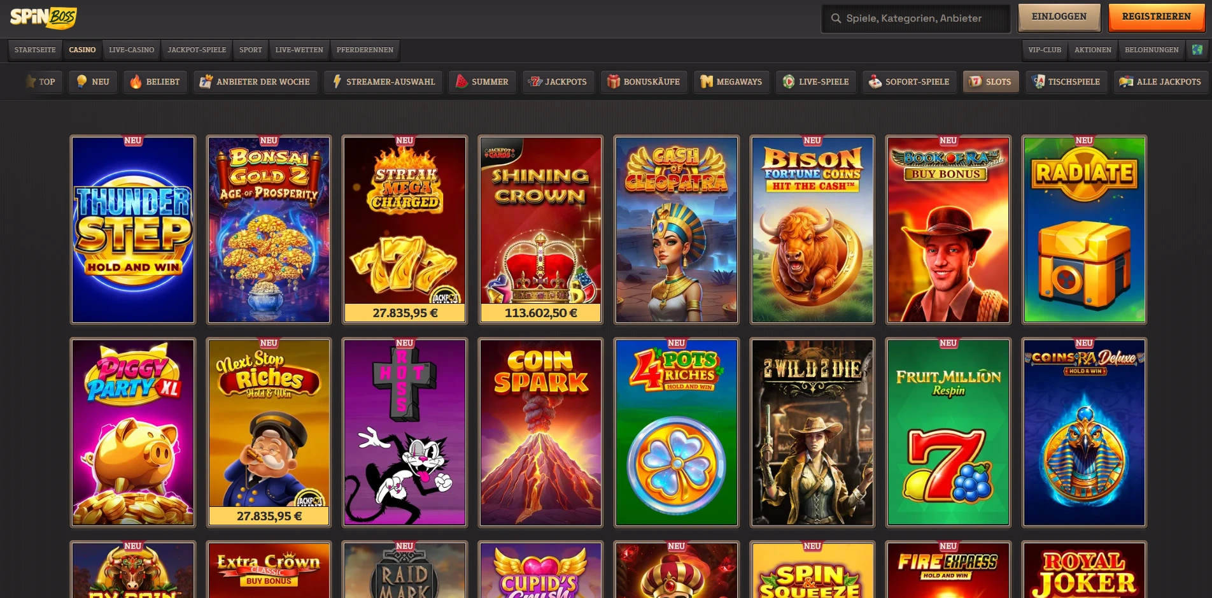Go to the STARTSEITE tab
The width and height of the screenshot is (1212, 598).
pos(35,50)
